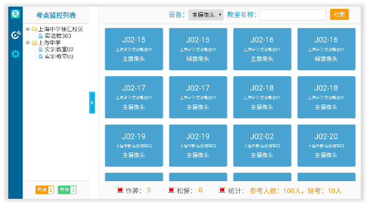Click the orange 检索 search button

pyautogui.click(x=339, y=14)
